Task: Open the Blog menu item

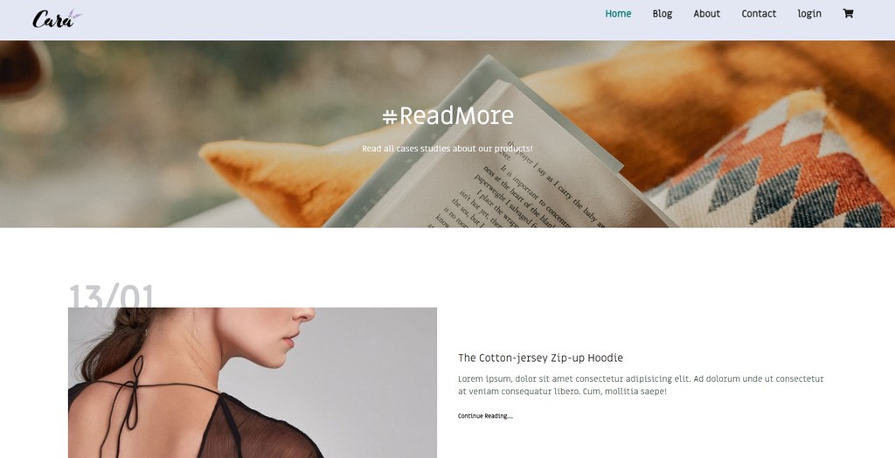Action: click(663, 14)
